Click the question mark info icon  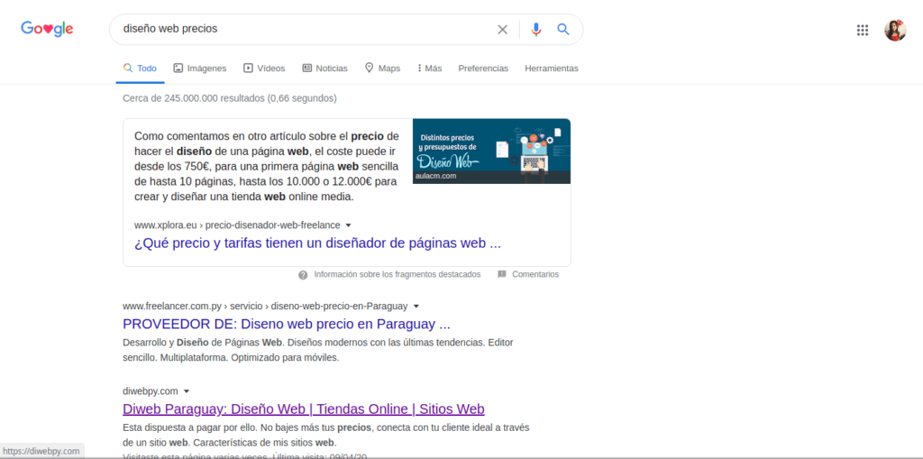pos(303,274)
